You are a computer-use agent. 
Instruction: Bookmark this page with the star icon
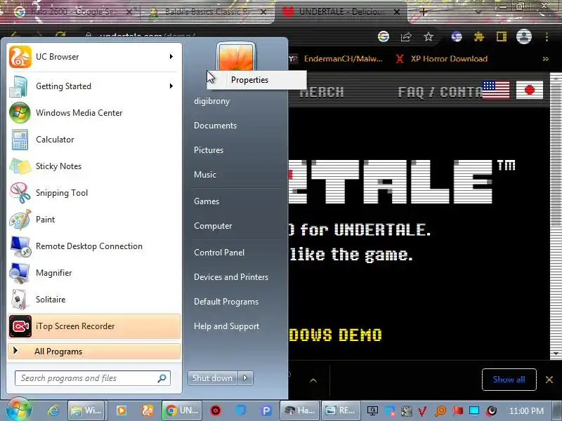429,36
